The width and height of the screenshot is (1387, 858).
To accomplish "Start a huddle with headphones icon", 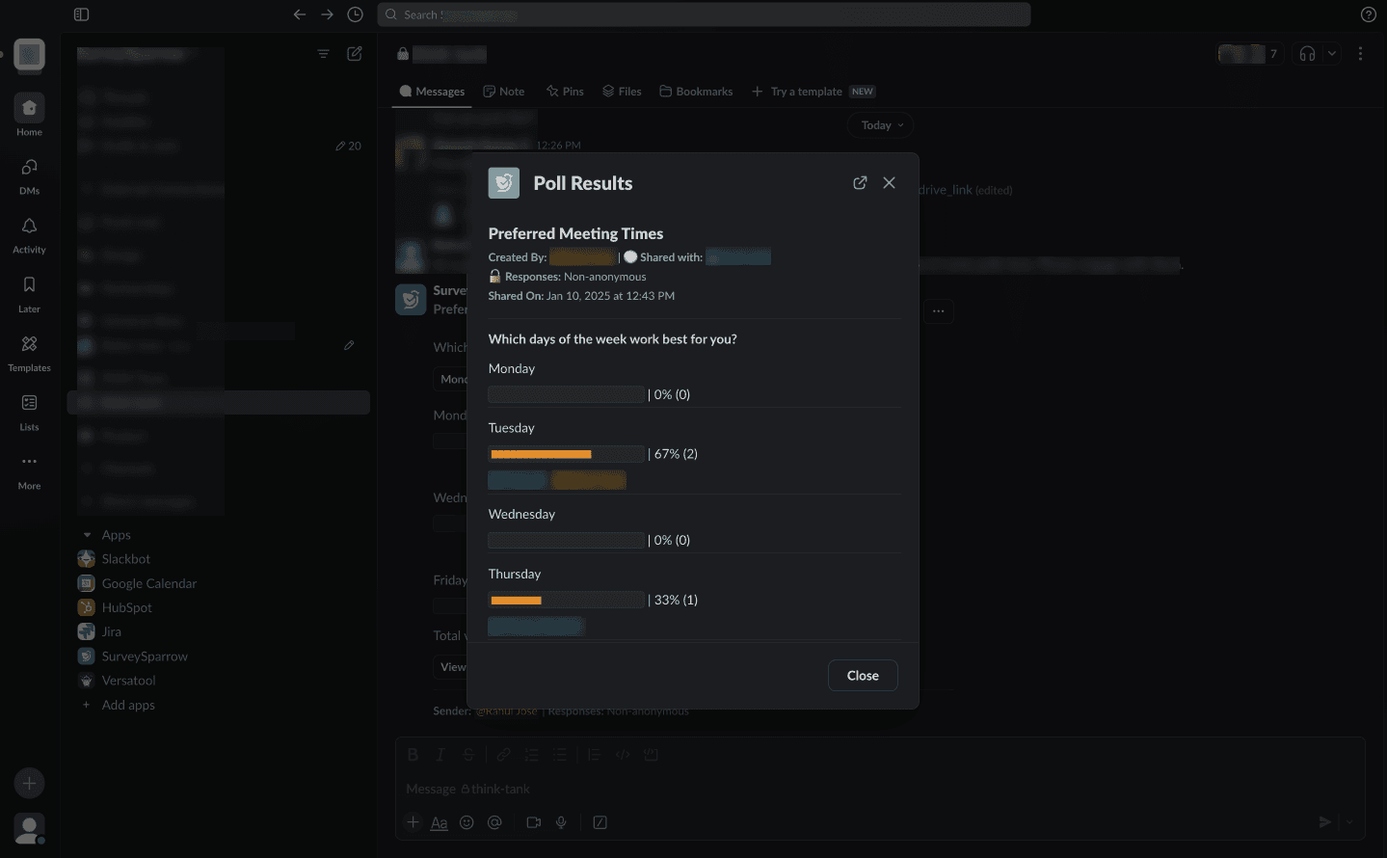I will tap(1307, 54).
